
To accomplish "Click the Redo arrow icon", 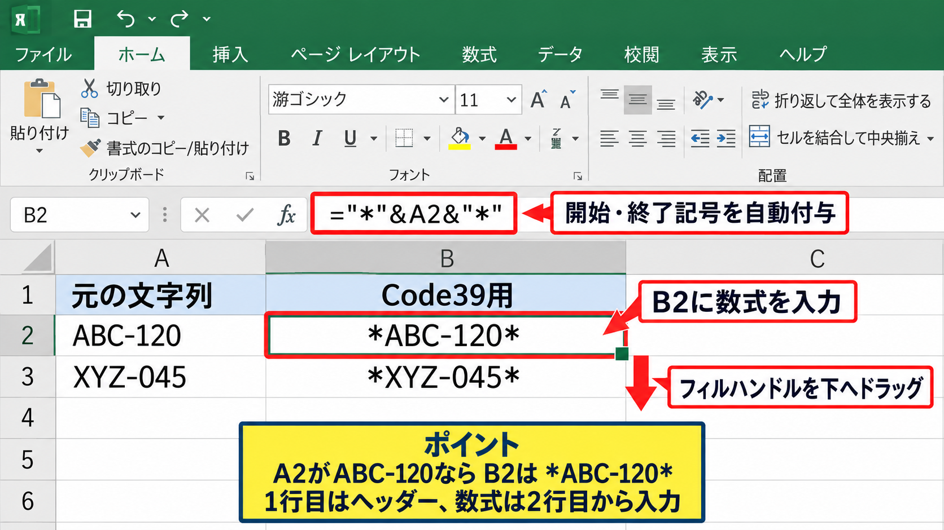I will pos(180,19).
